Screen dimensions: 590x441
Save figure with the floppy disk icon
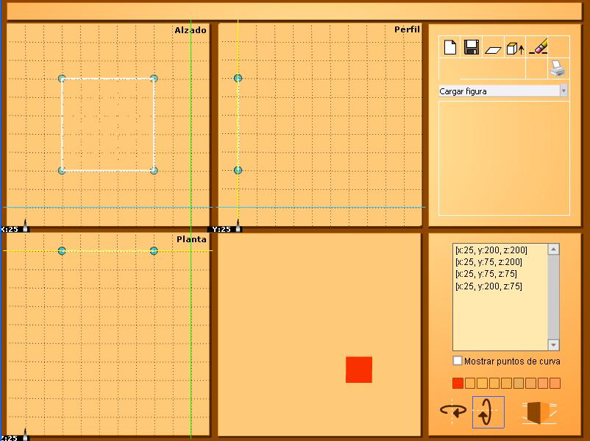(471, 47)
